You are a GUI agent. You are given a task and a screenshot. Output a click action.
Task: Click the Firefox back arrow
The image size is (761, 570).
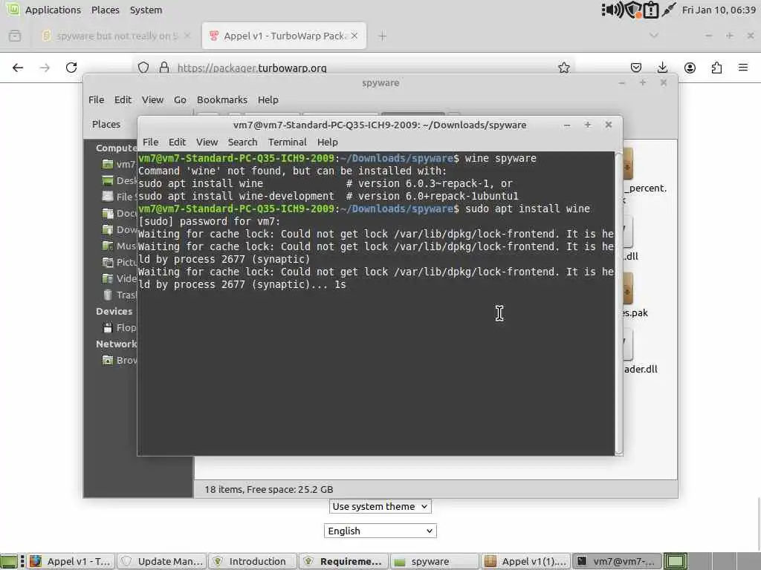[18, 68]
